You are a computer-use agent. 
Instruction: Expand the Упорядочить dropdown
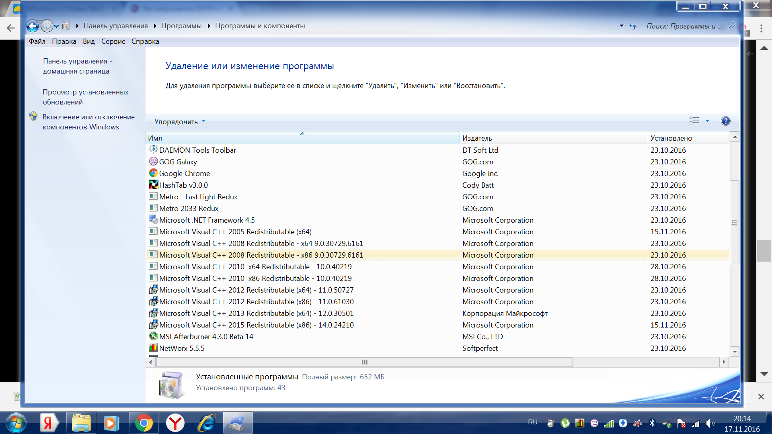coord(180,121)
